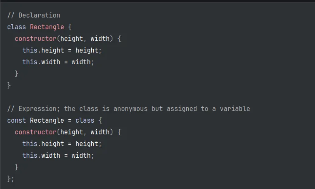315x189 pixels.
Task: Select 'Rectangle' in the class declaration line
Action: (47, 27)
